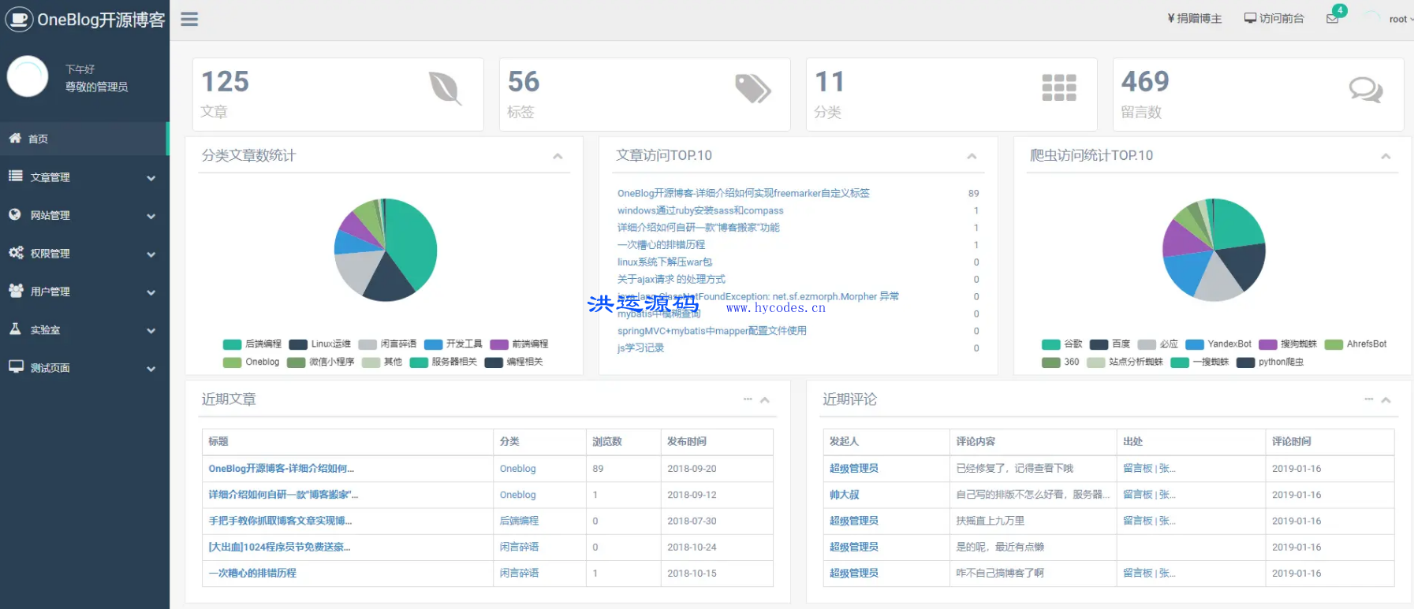
Task: Open 网站管理 sidebar menu
Action: pyautogui.click(x=84, y=215)
